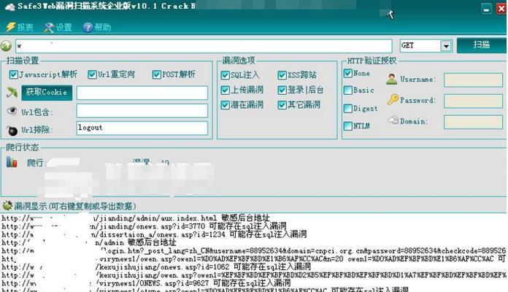Enable Basic authentication checkbox

coord(348,90)
